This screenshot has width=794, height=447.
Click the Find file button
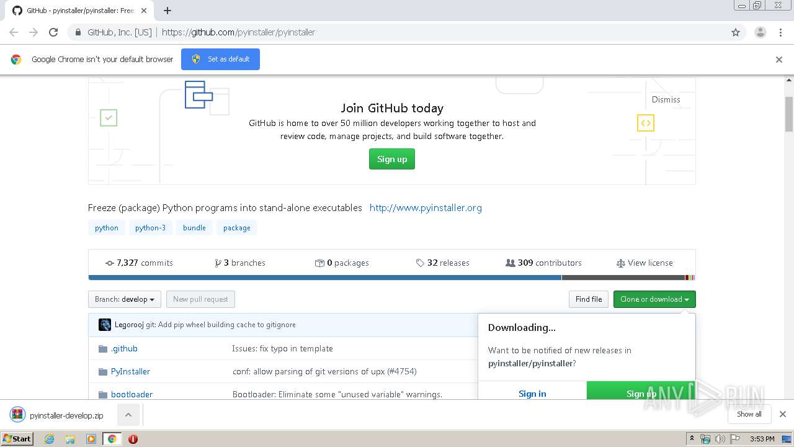(x=589, y=299)
